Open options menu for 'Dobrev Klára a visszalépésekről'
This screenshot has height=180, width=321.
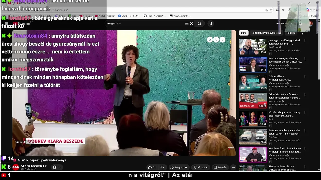point(305,77)
